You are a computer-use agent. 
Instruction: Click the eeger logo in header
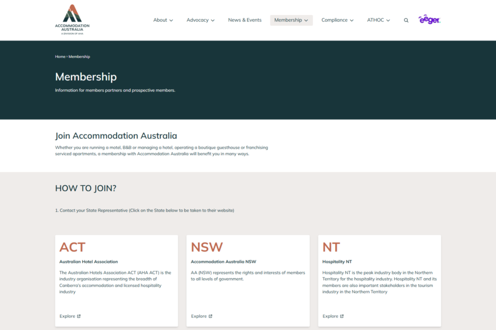(429, 19)
